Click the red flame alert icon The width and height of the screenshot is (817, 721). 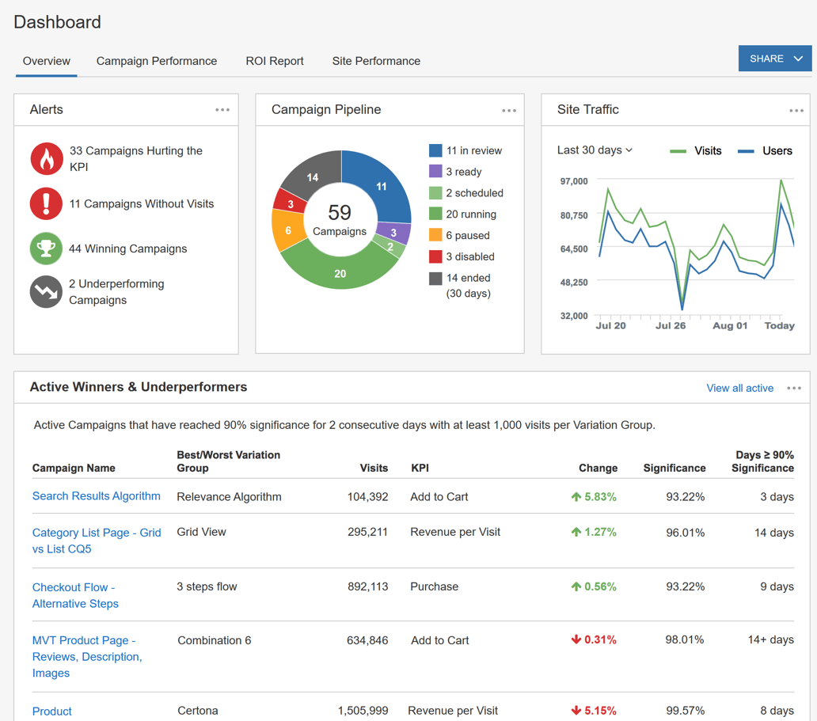[x=46, y=158]
